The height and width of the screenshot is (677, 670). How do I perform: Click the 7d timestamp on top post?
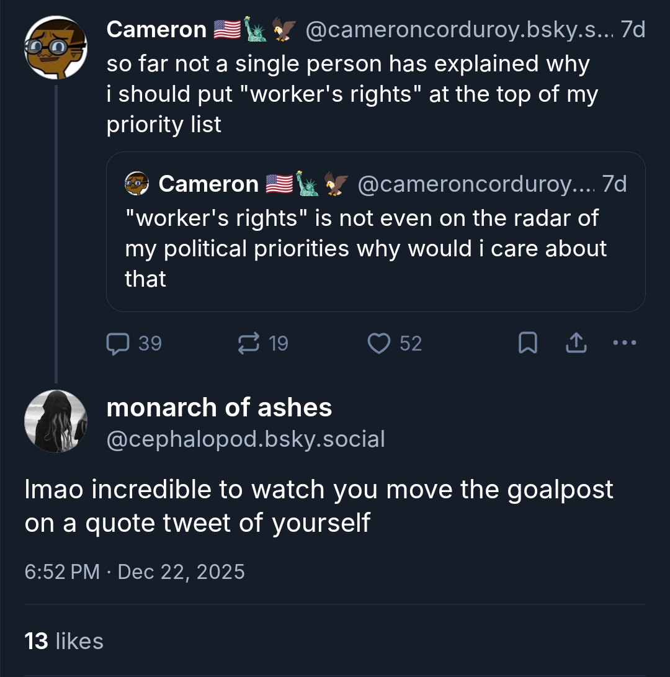(x=633, y=30)
